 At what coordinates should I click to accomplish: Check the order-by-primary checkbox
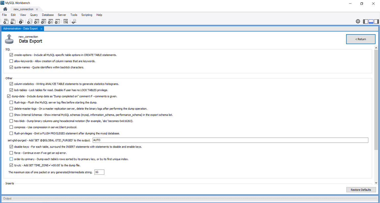coord(11,159)
